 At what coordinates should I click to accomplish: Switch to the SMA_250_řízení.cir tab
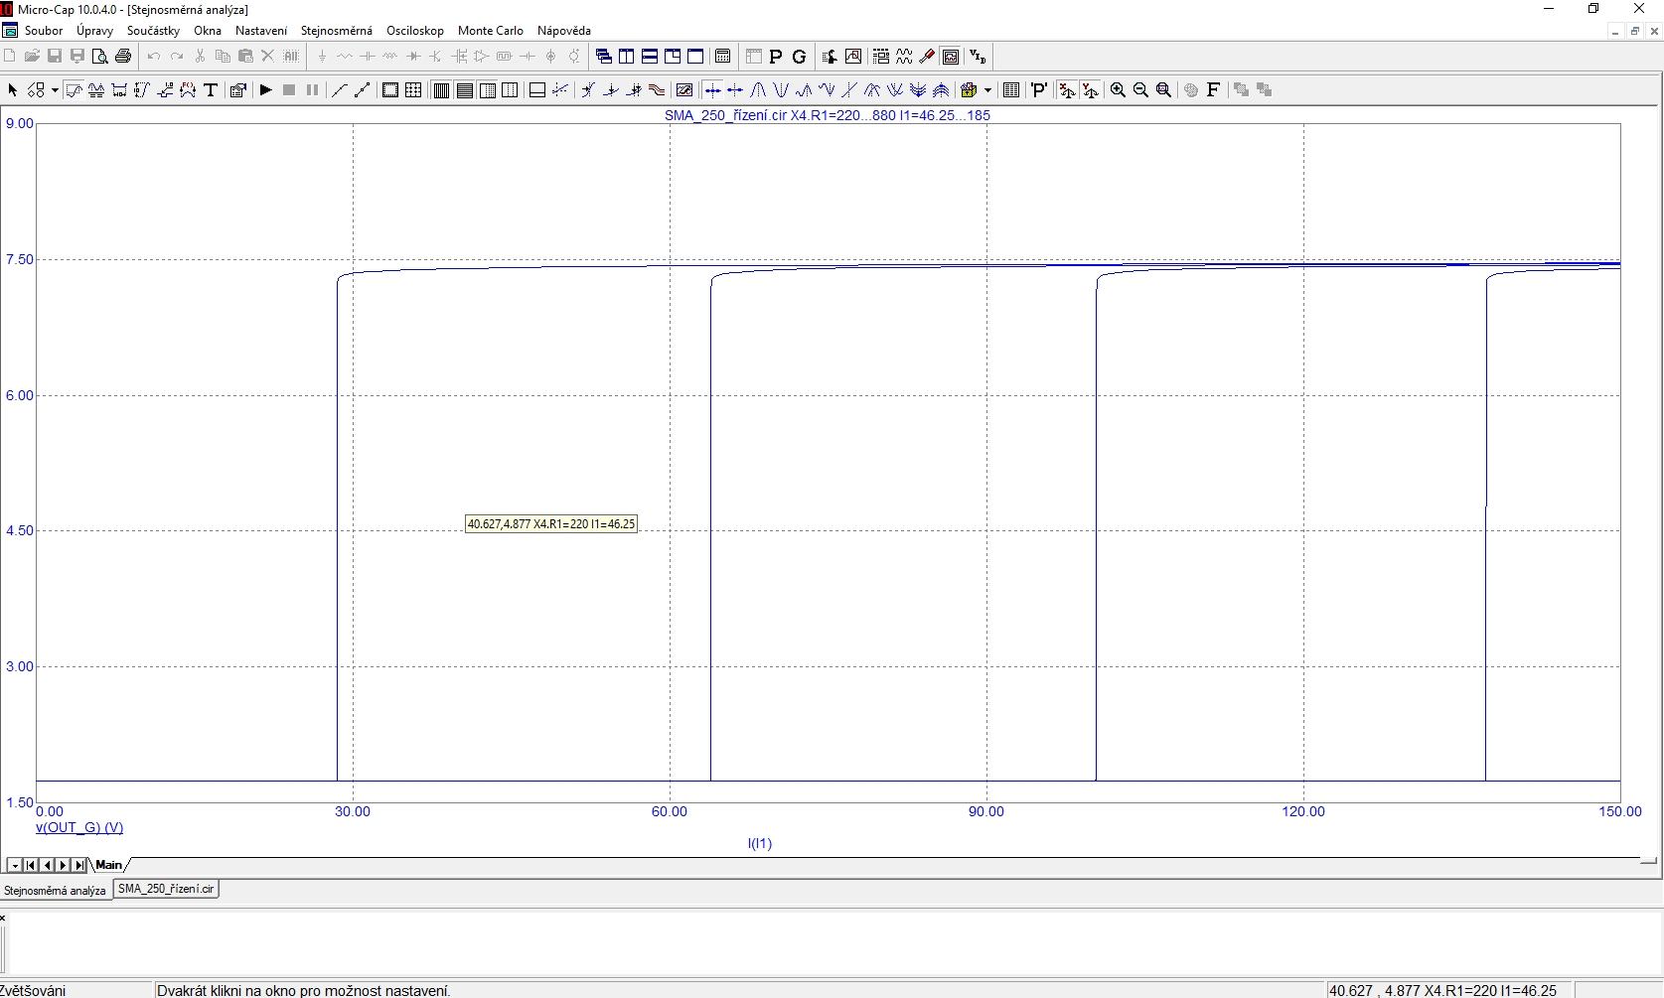166,889
